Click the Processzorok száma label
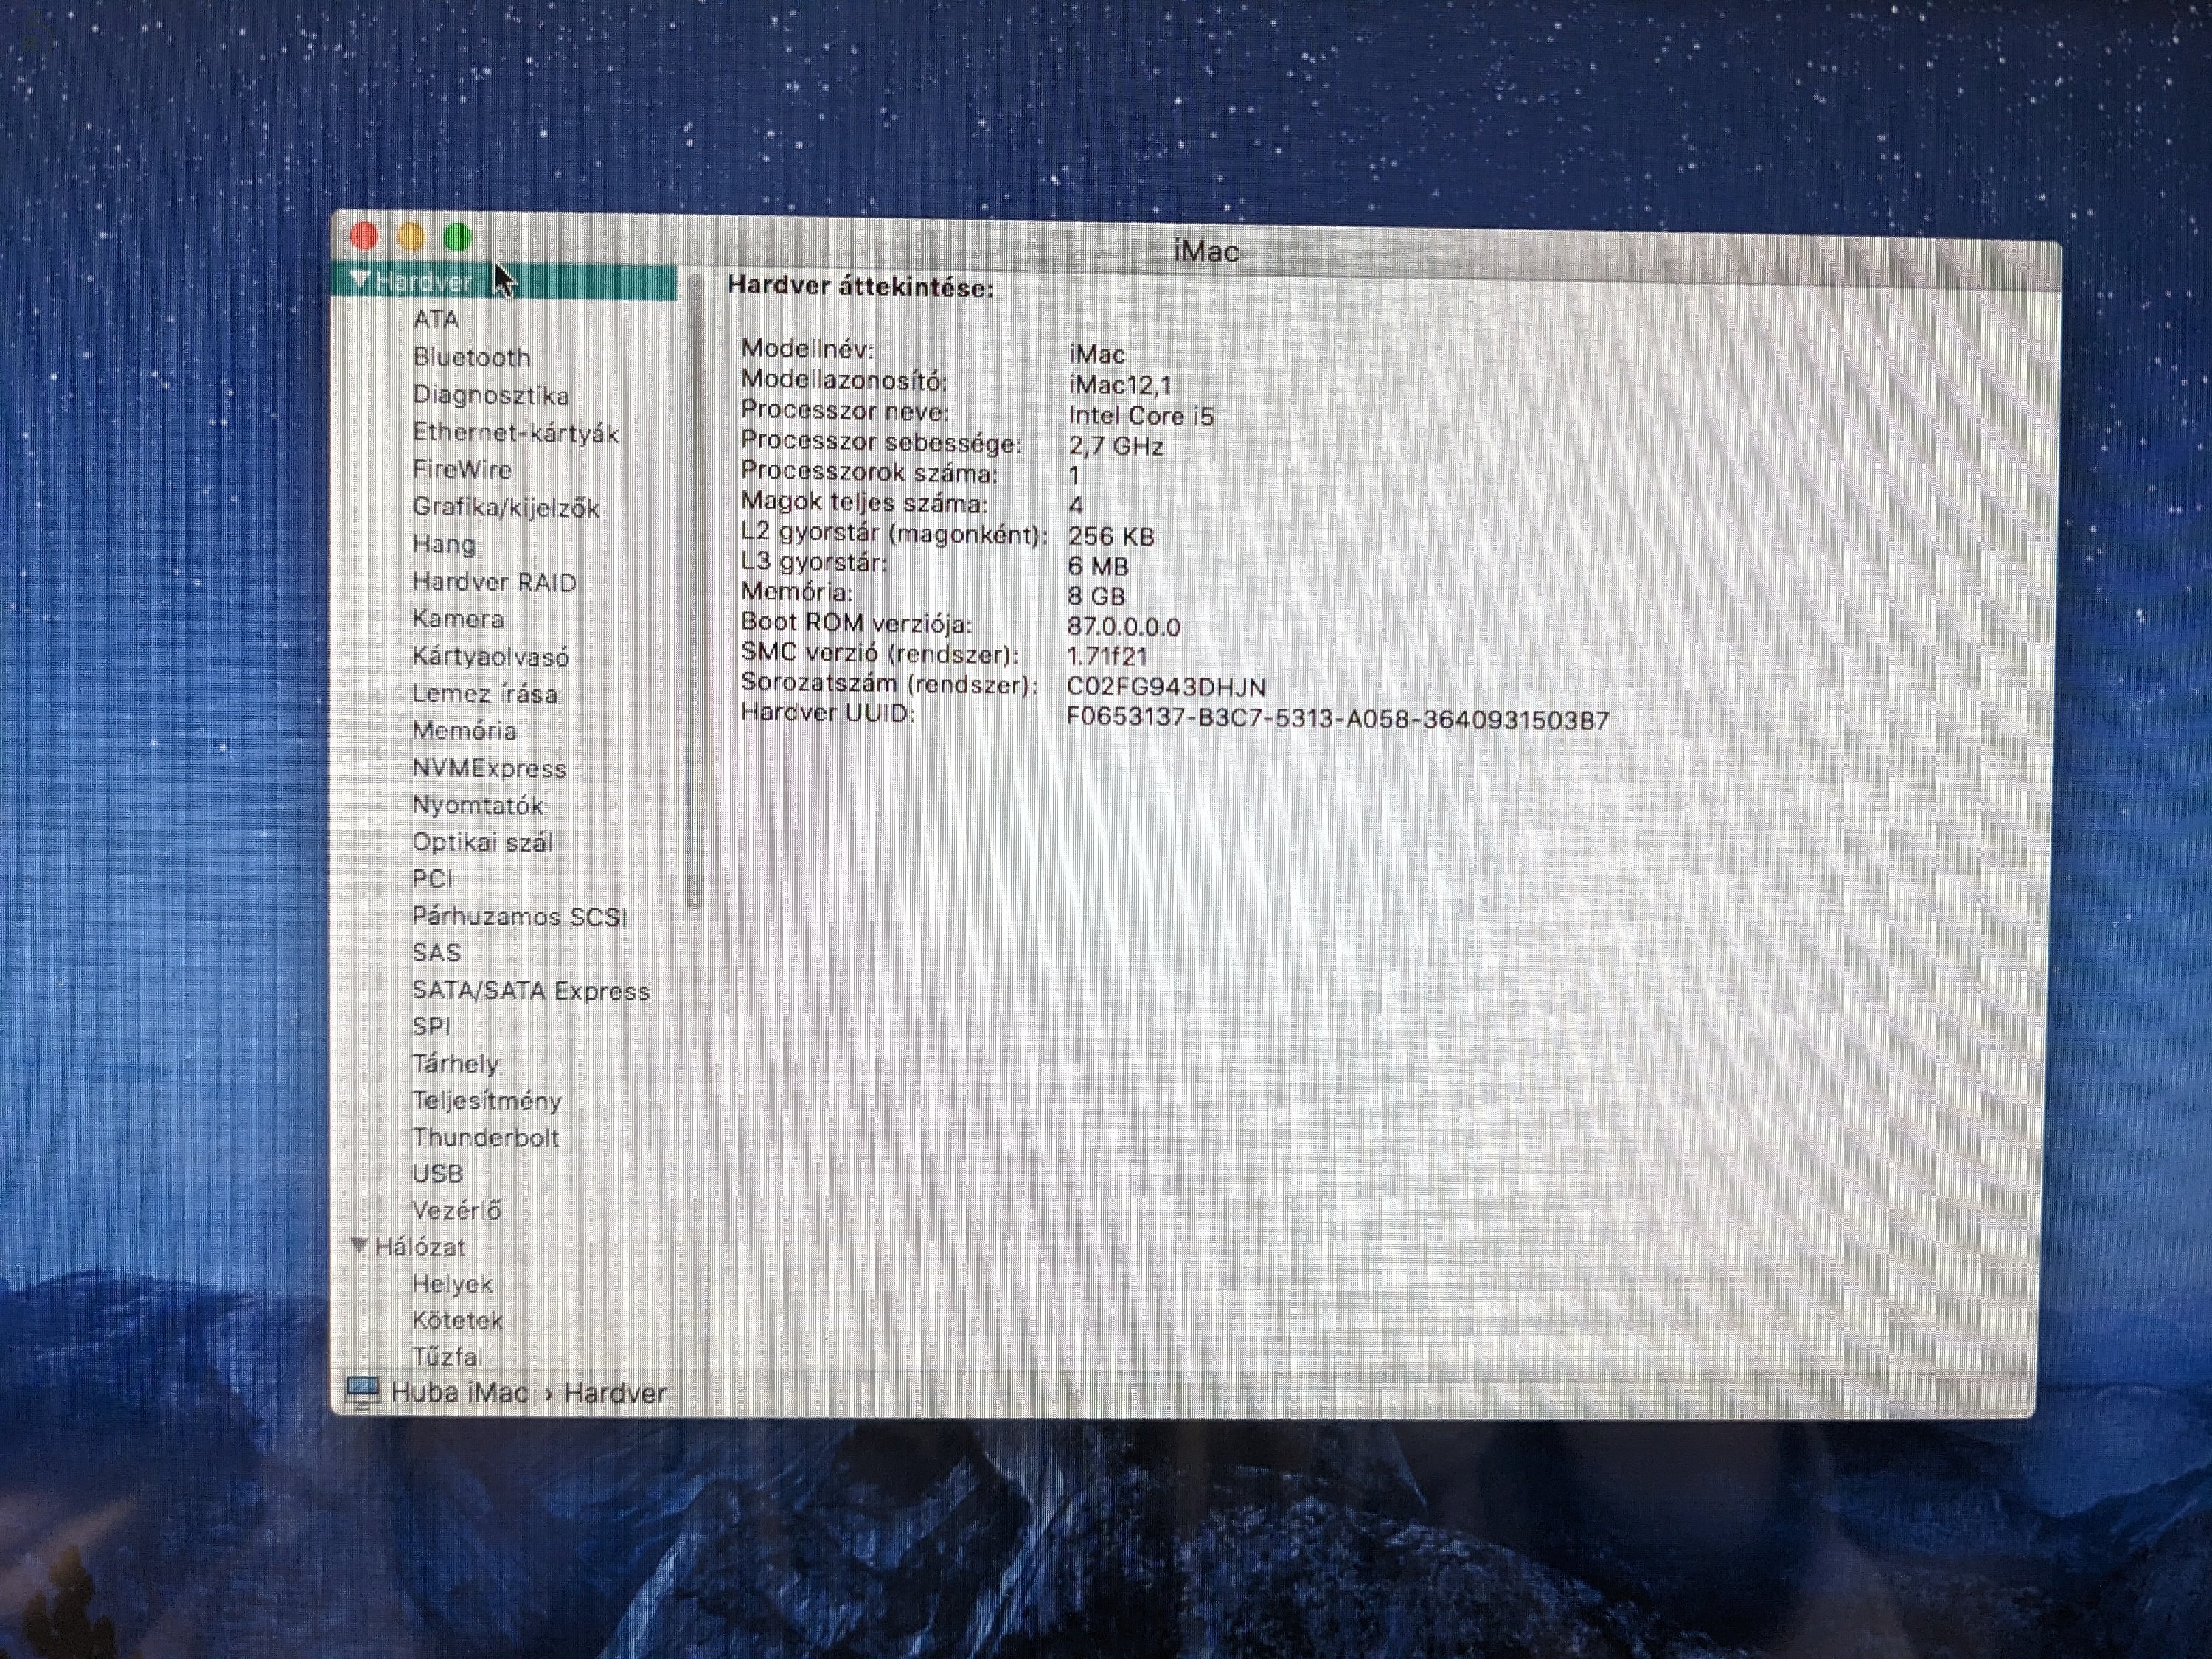This screenshot has height=1659, width=2212. click(869, 472)
